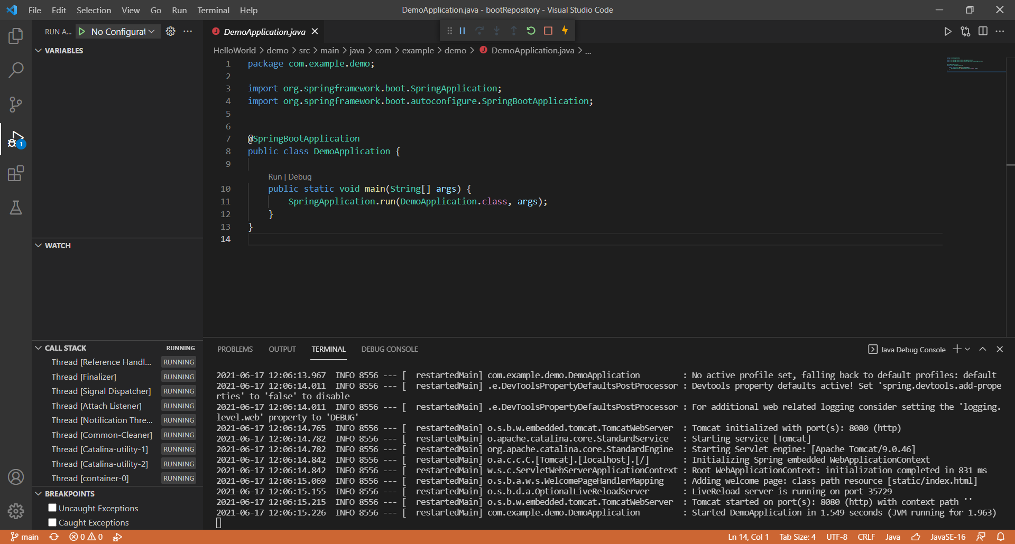
Task: Close the bottom panel
Action: point(1000,349)
